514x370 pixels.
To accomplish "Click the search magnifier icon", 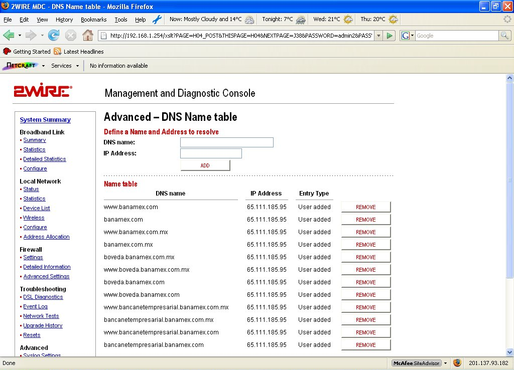I will pyautogui.click(x=504, y=36).
